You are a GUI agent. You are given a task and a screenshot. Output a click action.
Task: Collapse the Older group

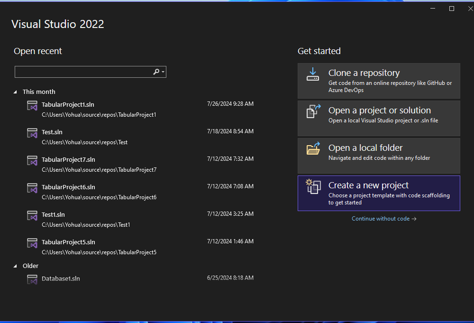[15, 266]
